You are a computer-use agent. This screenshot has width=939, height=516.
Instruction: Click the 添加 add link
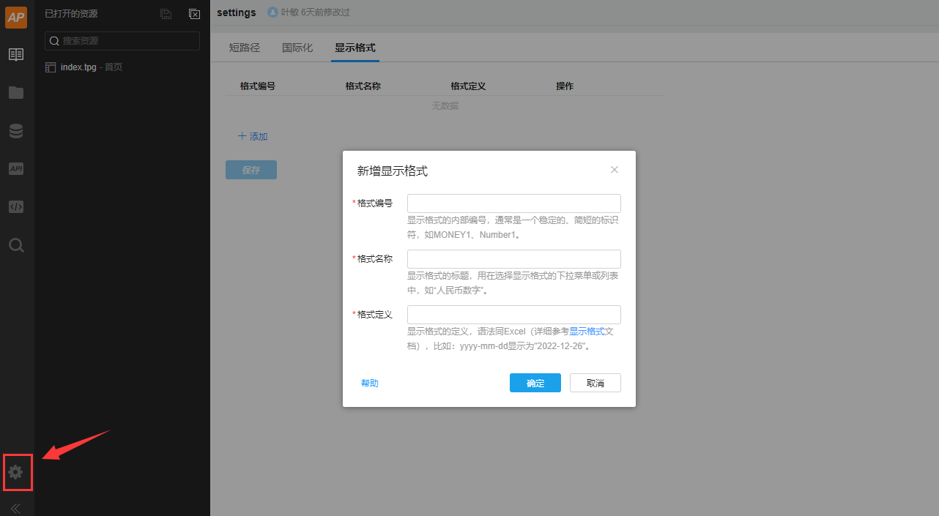pyautogui.click(x=253, y=136)
